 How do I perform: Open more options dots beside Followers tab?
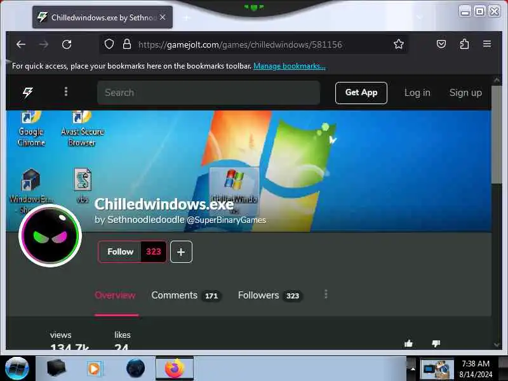tap(326, 294)
